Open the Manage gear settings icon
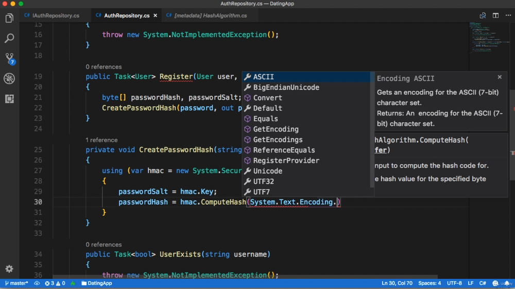This screenshot has height=289, width=515. click(9, 269)
